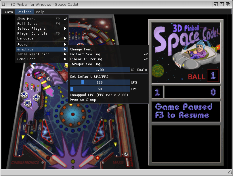Open Player Controls dialog
This screenshot has width=233, height=176.
[x=35, y=33]
